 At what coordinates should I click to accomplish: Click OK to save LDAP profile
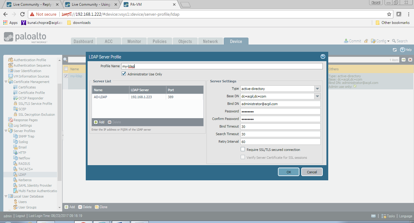[x=288, y=172]
